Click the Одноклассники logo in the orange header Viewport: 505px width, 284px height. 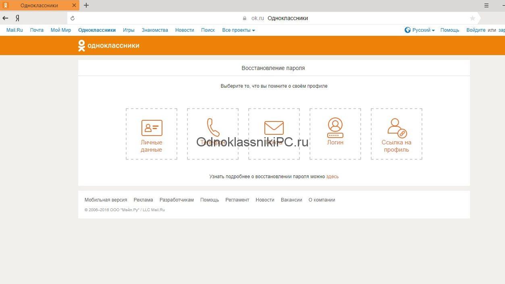109,45
